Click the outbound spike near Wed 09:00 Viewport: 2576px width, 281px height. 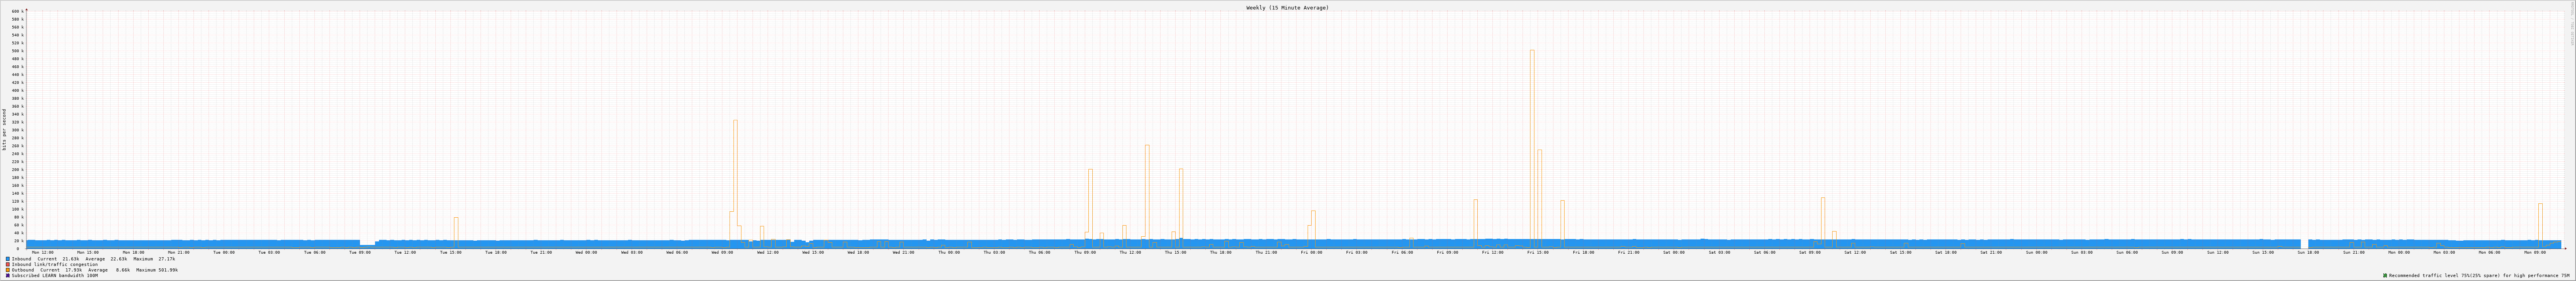(x=735, y=179)
